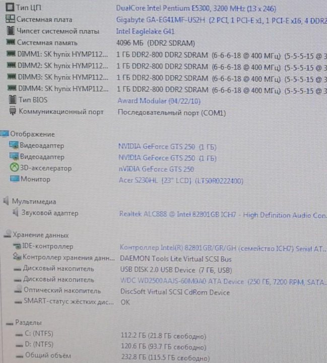The height and width of the screenshot is (363, 327).
Task: Select the DiscSoft Virtual SCSI CdRom Device value
Action: click(x=175, y=292)
